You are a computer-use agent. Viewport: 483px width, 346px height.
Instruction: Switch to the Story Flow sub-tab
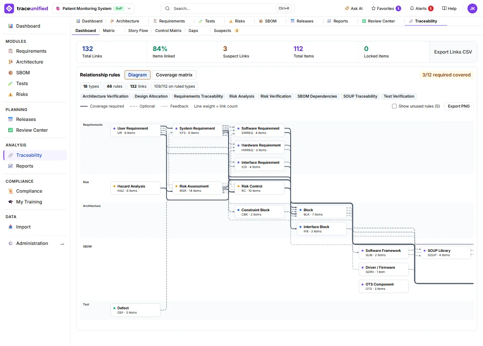pyautogui.click(x=138, y=31)
